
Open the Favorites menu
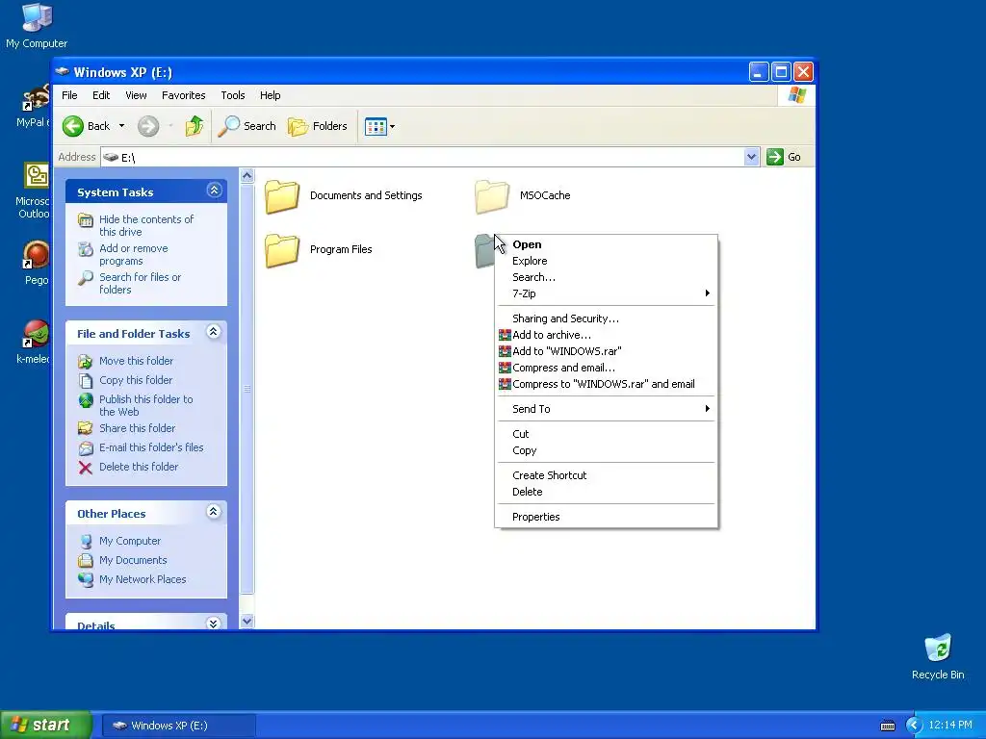184,95
